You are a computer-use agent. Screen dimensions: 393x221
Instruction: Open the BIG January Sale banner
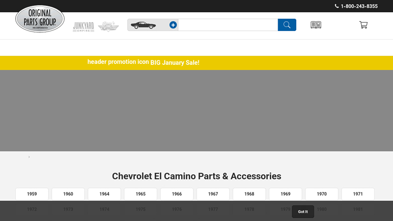[175, 63]
